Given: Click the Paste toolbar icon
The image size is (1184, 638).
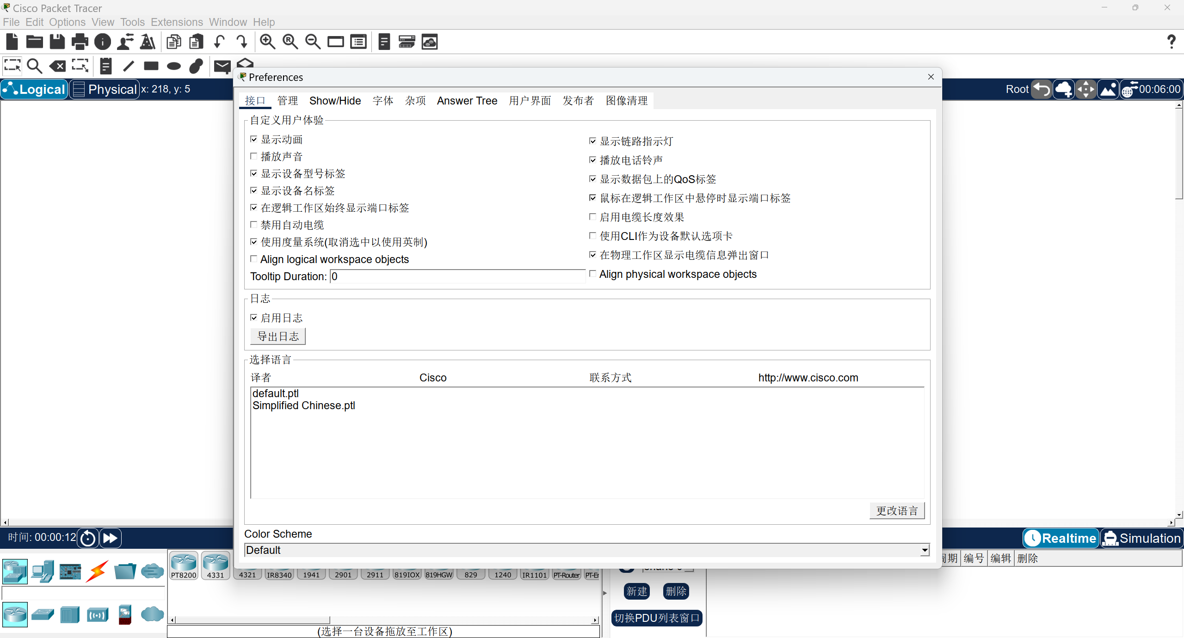Looking at the screenshot, I should [197, 42].
